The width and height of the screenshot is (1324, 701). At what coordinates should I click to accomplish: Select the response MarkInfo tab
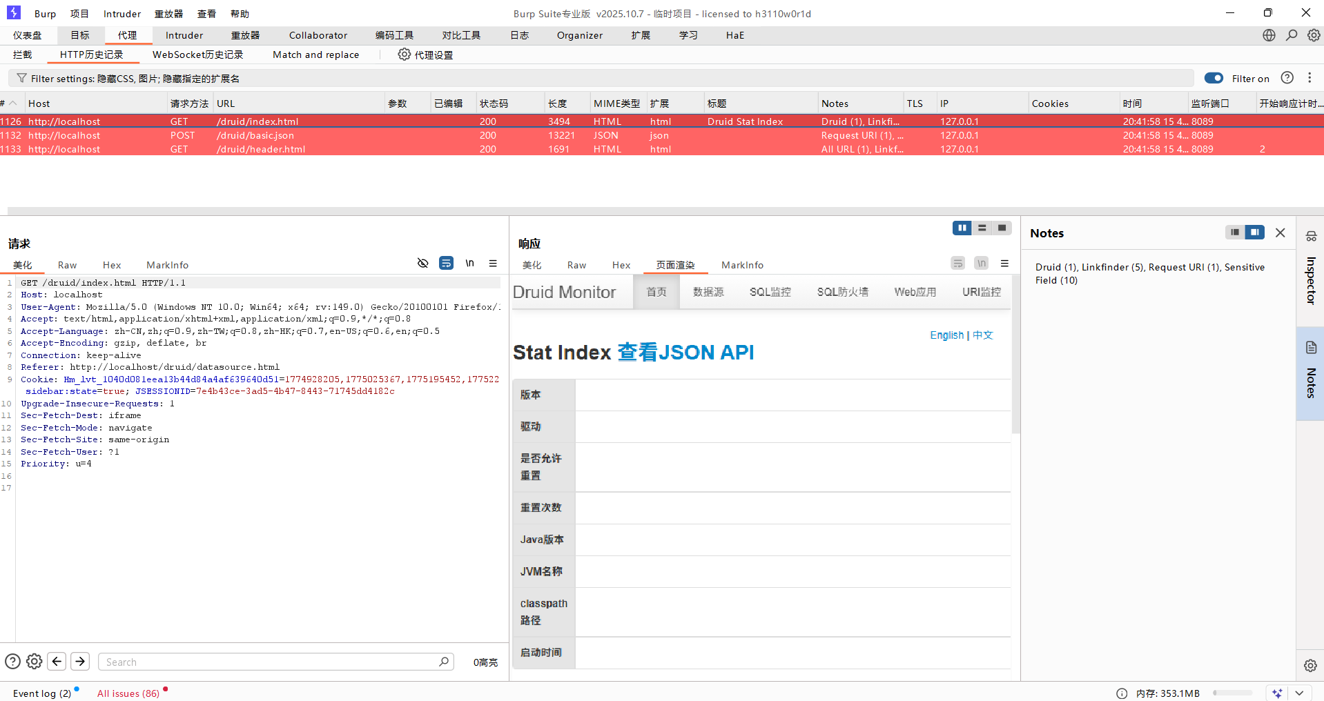[743, 265]
